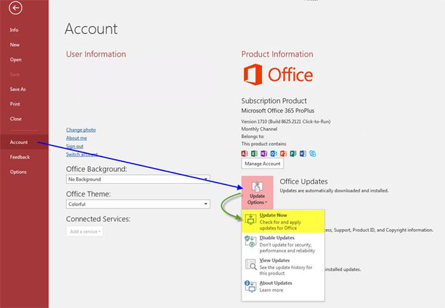Click the Subscription Product heading
Image resolution: width=445 pixels, height=308 pixels.
[x=274, y=101]
